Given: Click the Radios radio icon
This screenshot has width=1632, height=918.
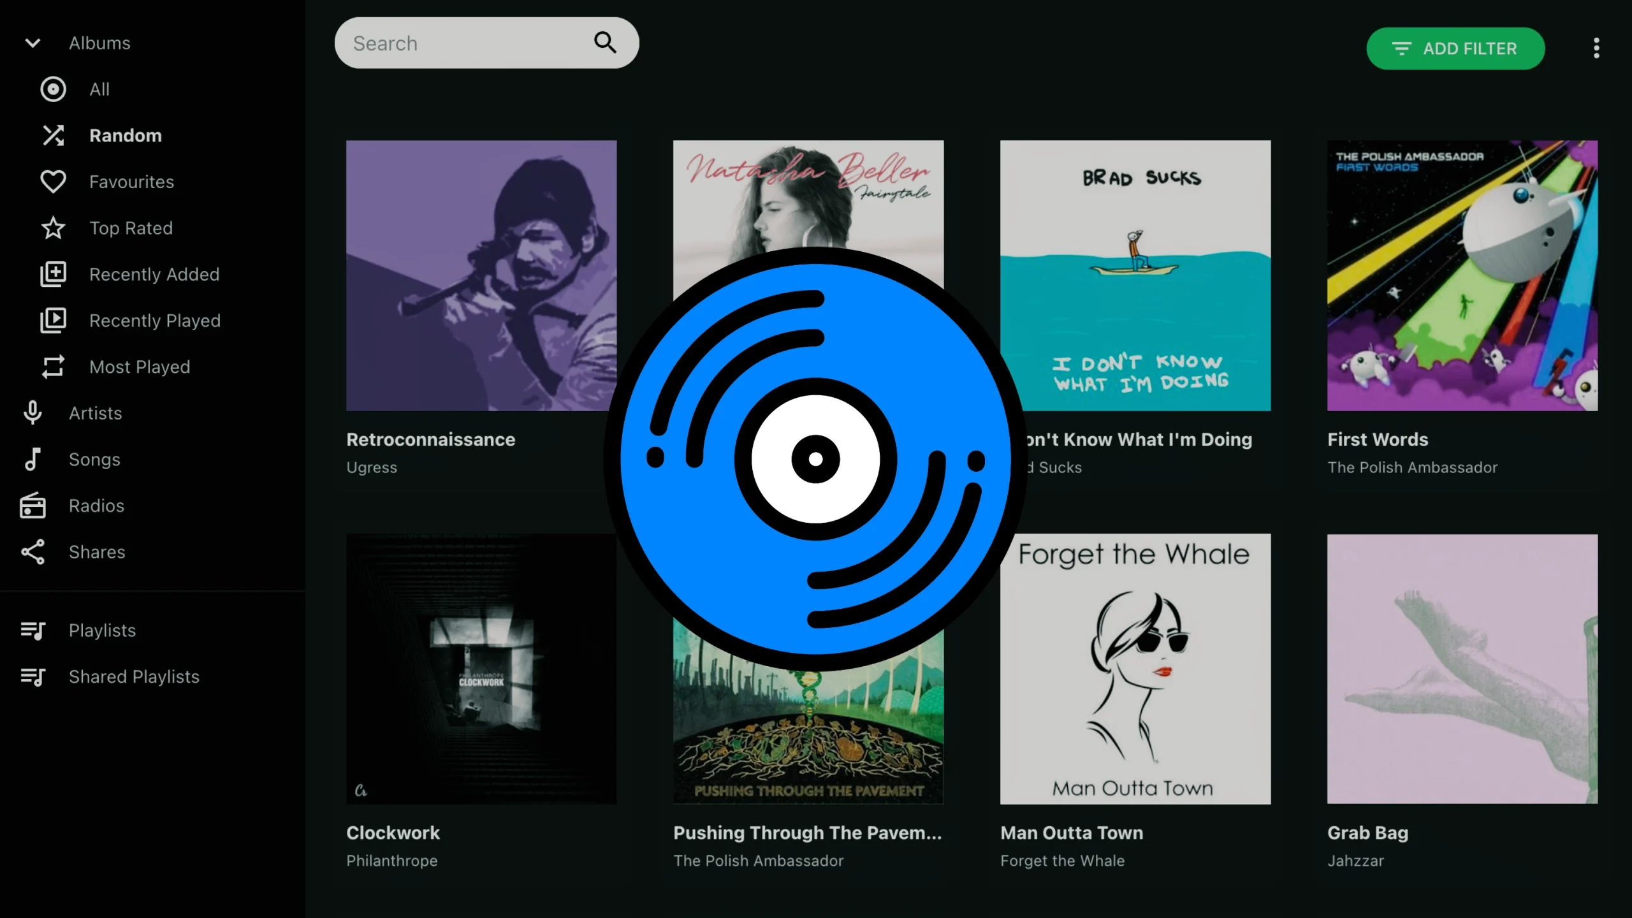Looking at the screenshot, I should click(x=33, y=506).
